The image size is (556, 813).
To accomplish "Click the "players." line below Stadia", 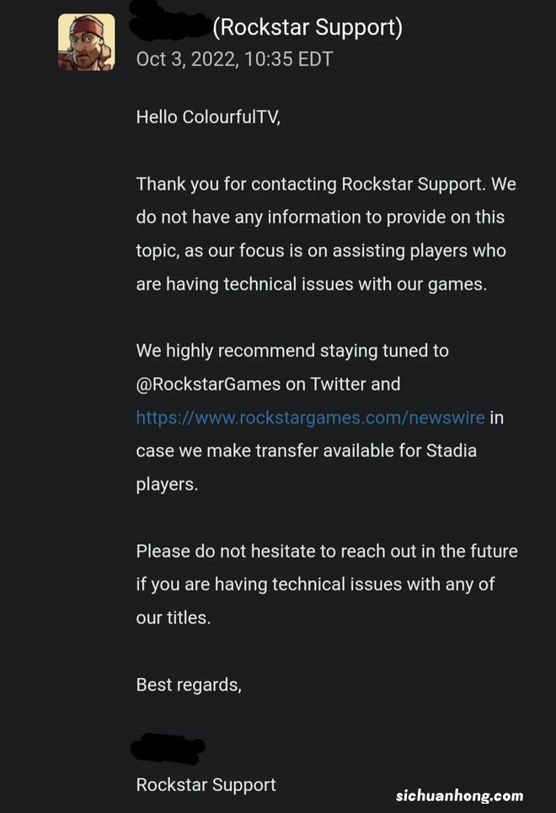I will click(167, 485).
